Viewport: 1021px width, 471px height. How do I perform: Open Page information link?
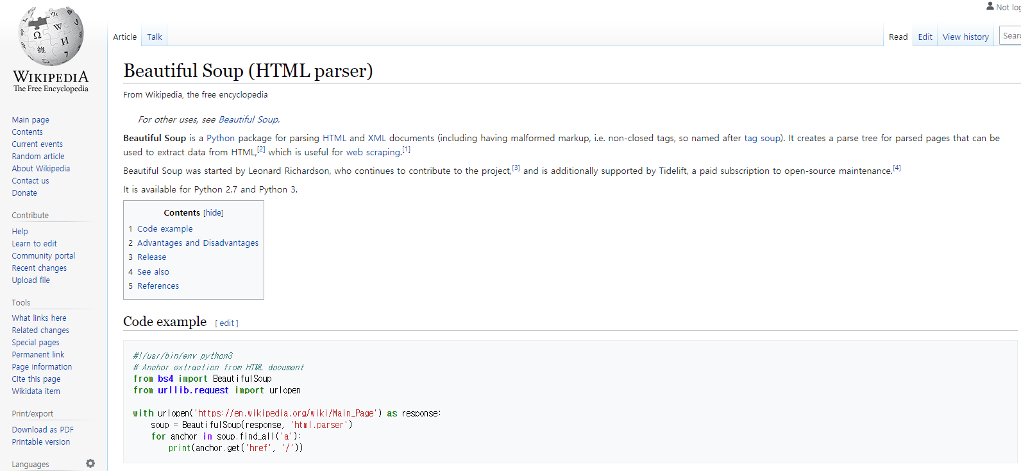coord(42,367)
